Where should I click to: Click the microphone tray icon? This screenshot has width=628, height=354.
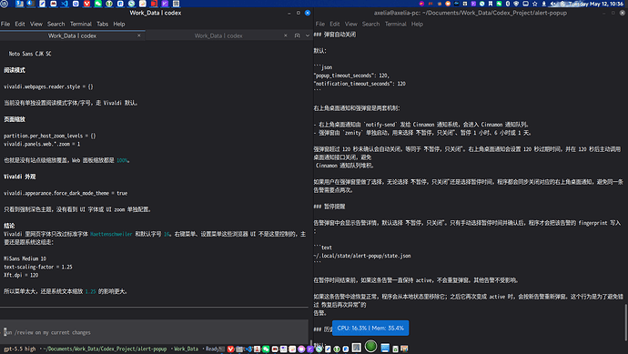[543, 4]
